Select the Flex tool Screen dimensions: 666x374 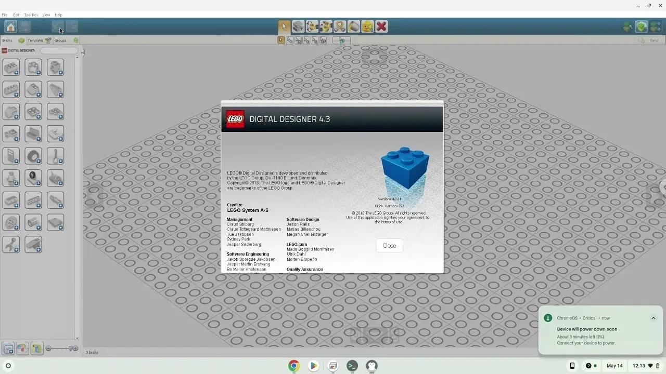coord(340,26)
